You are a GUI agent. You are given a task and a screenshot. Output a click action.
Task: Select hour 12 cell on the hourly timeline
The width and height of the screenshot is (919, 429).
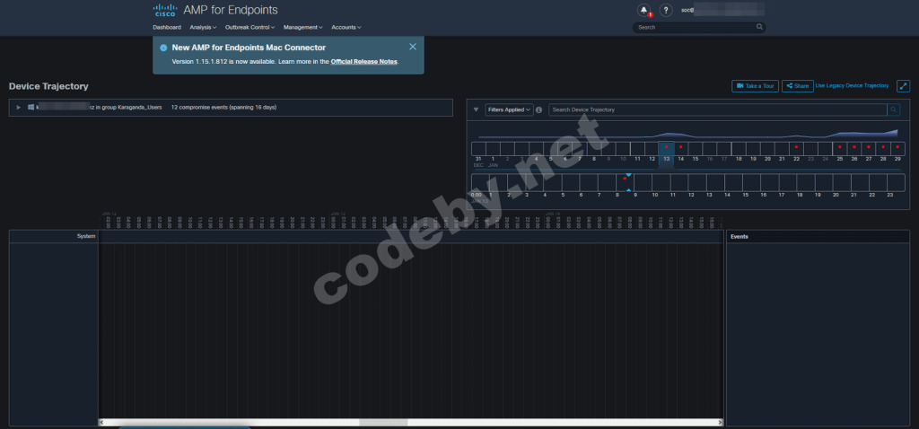click(x=696, y=182)
